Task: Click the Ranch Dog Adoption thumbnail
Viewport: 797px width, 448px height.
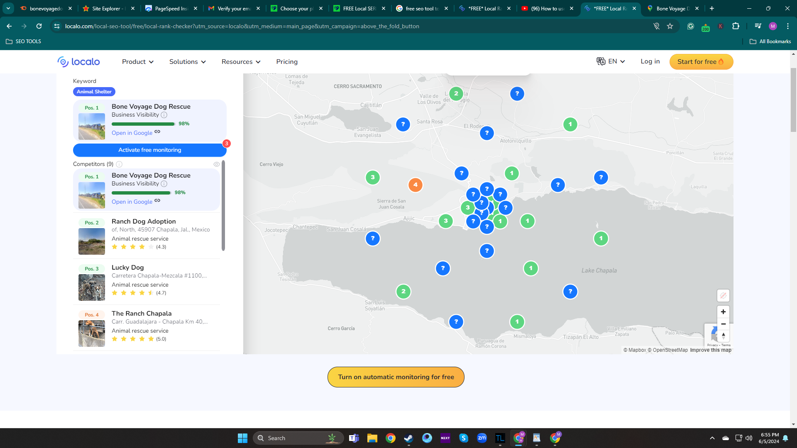Action: 92,241
